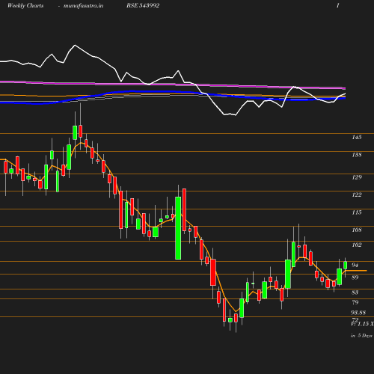
Task: Click the large red candle below 94
Action: [213, 272]
